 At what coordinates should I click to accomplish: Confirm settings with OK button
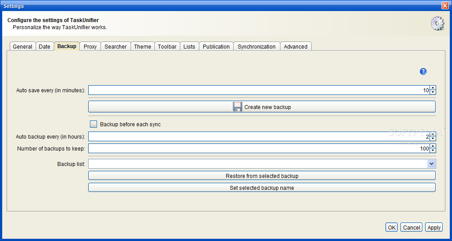[x=392, y=227]
